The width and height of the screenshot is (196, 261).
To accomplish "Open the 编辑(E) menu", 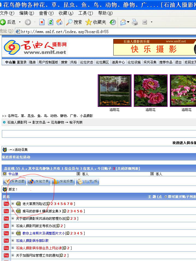I will [26, 13].
